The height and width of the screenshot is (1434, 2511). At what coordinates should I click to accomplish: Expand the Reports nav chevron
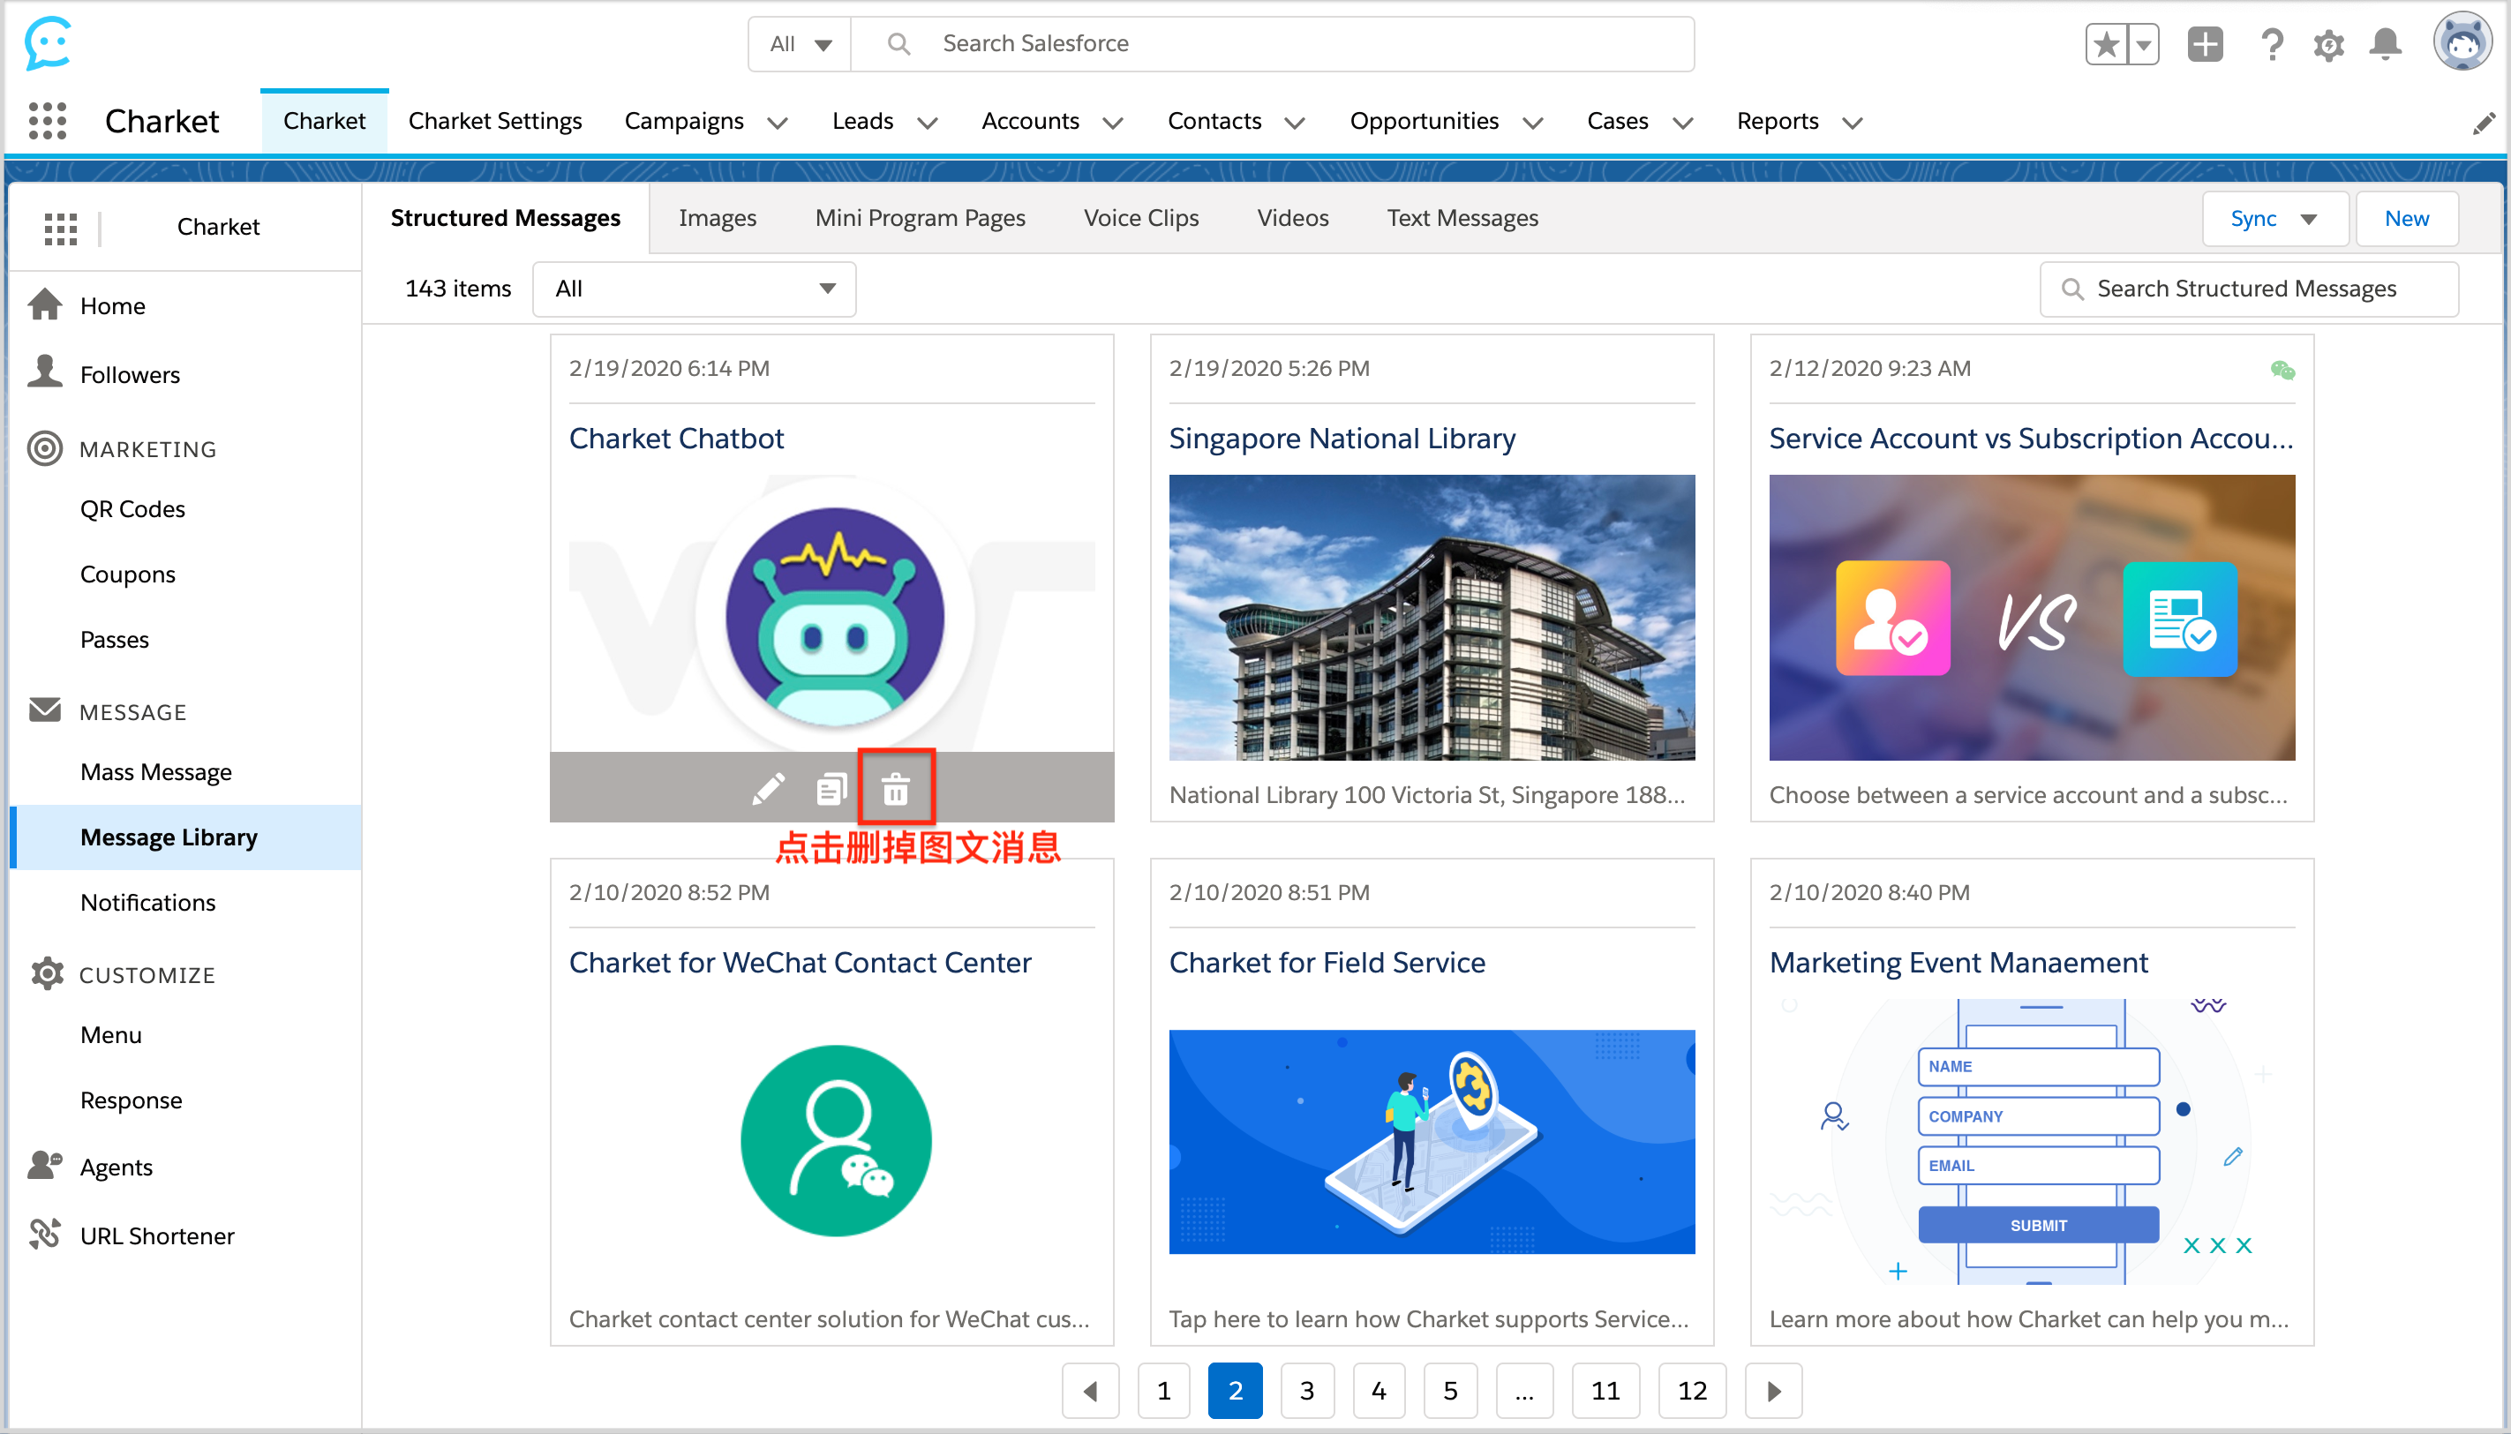(x=1853, y=124)
